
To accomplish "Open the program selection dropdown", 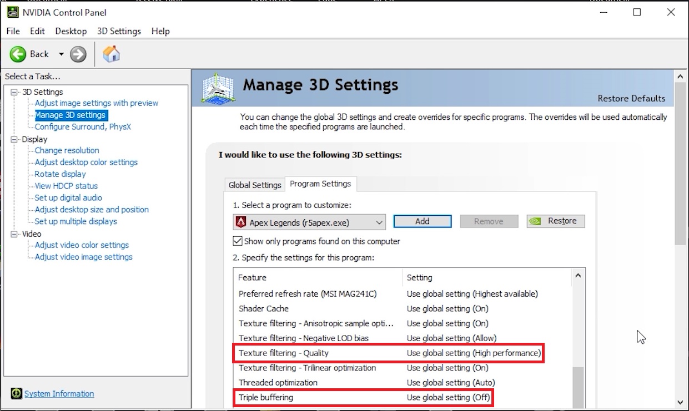I will click(379, 222).
